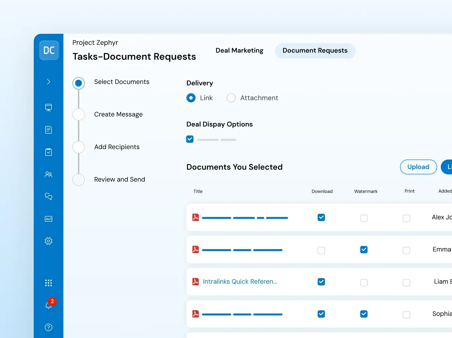
Task: Open the tasks clipboard sidebar icon
Action: pyautogui.click(x=49, y=152)
